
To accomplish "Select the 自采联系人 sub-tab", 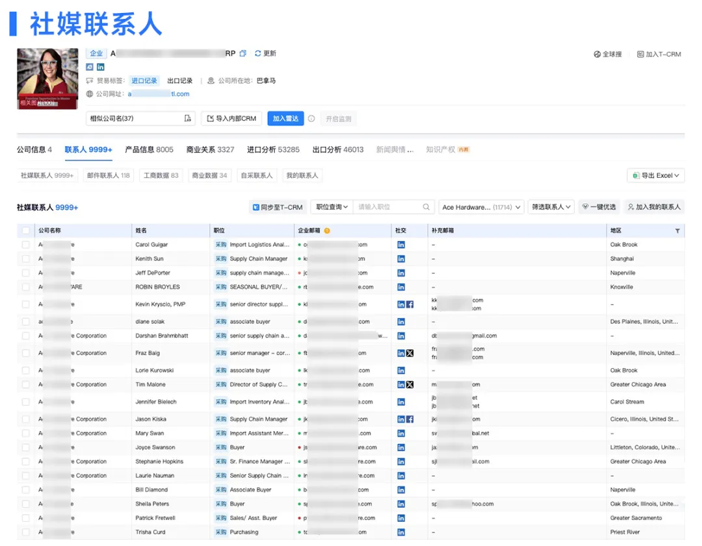I will coord(257,176).
